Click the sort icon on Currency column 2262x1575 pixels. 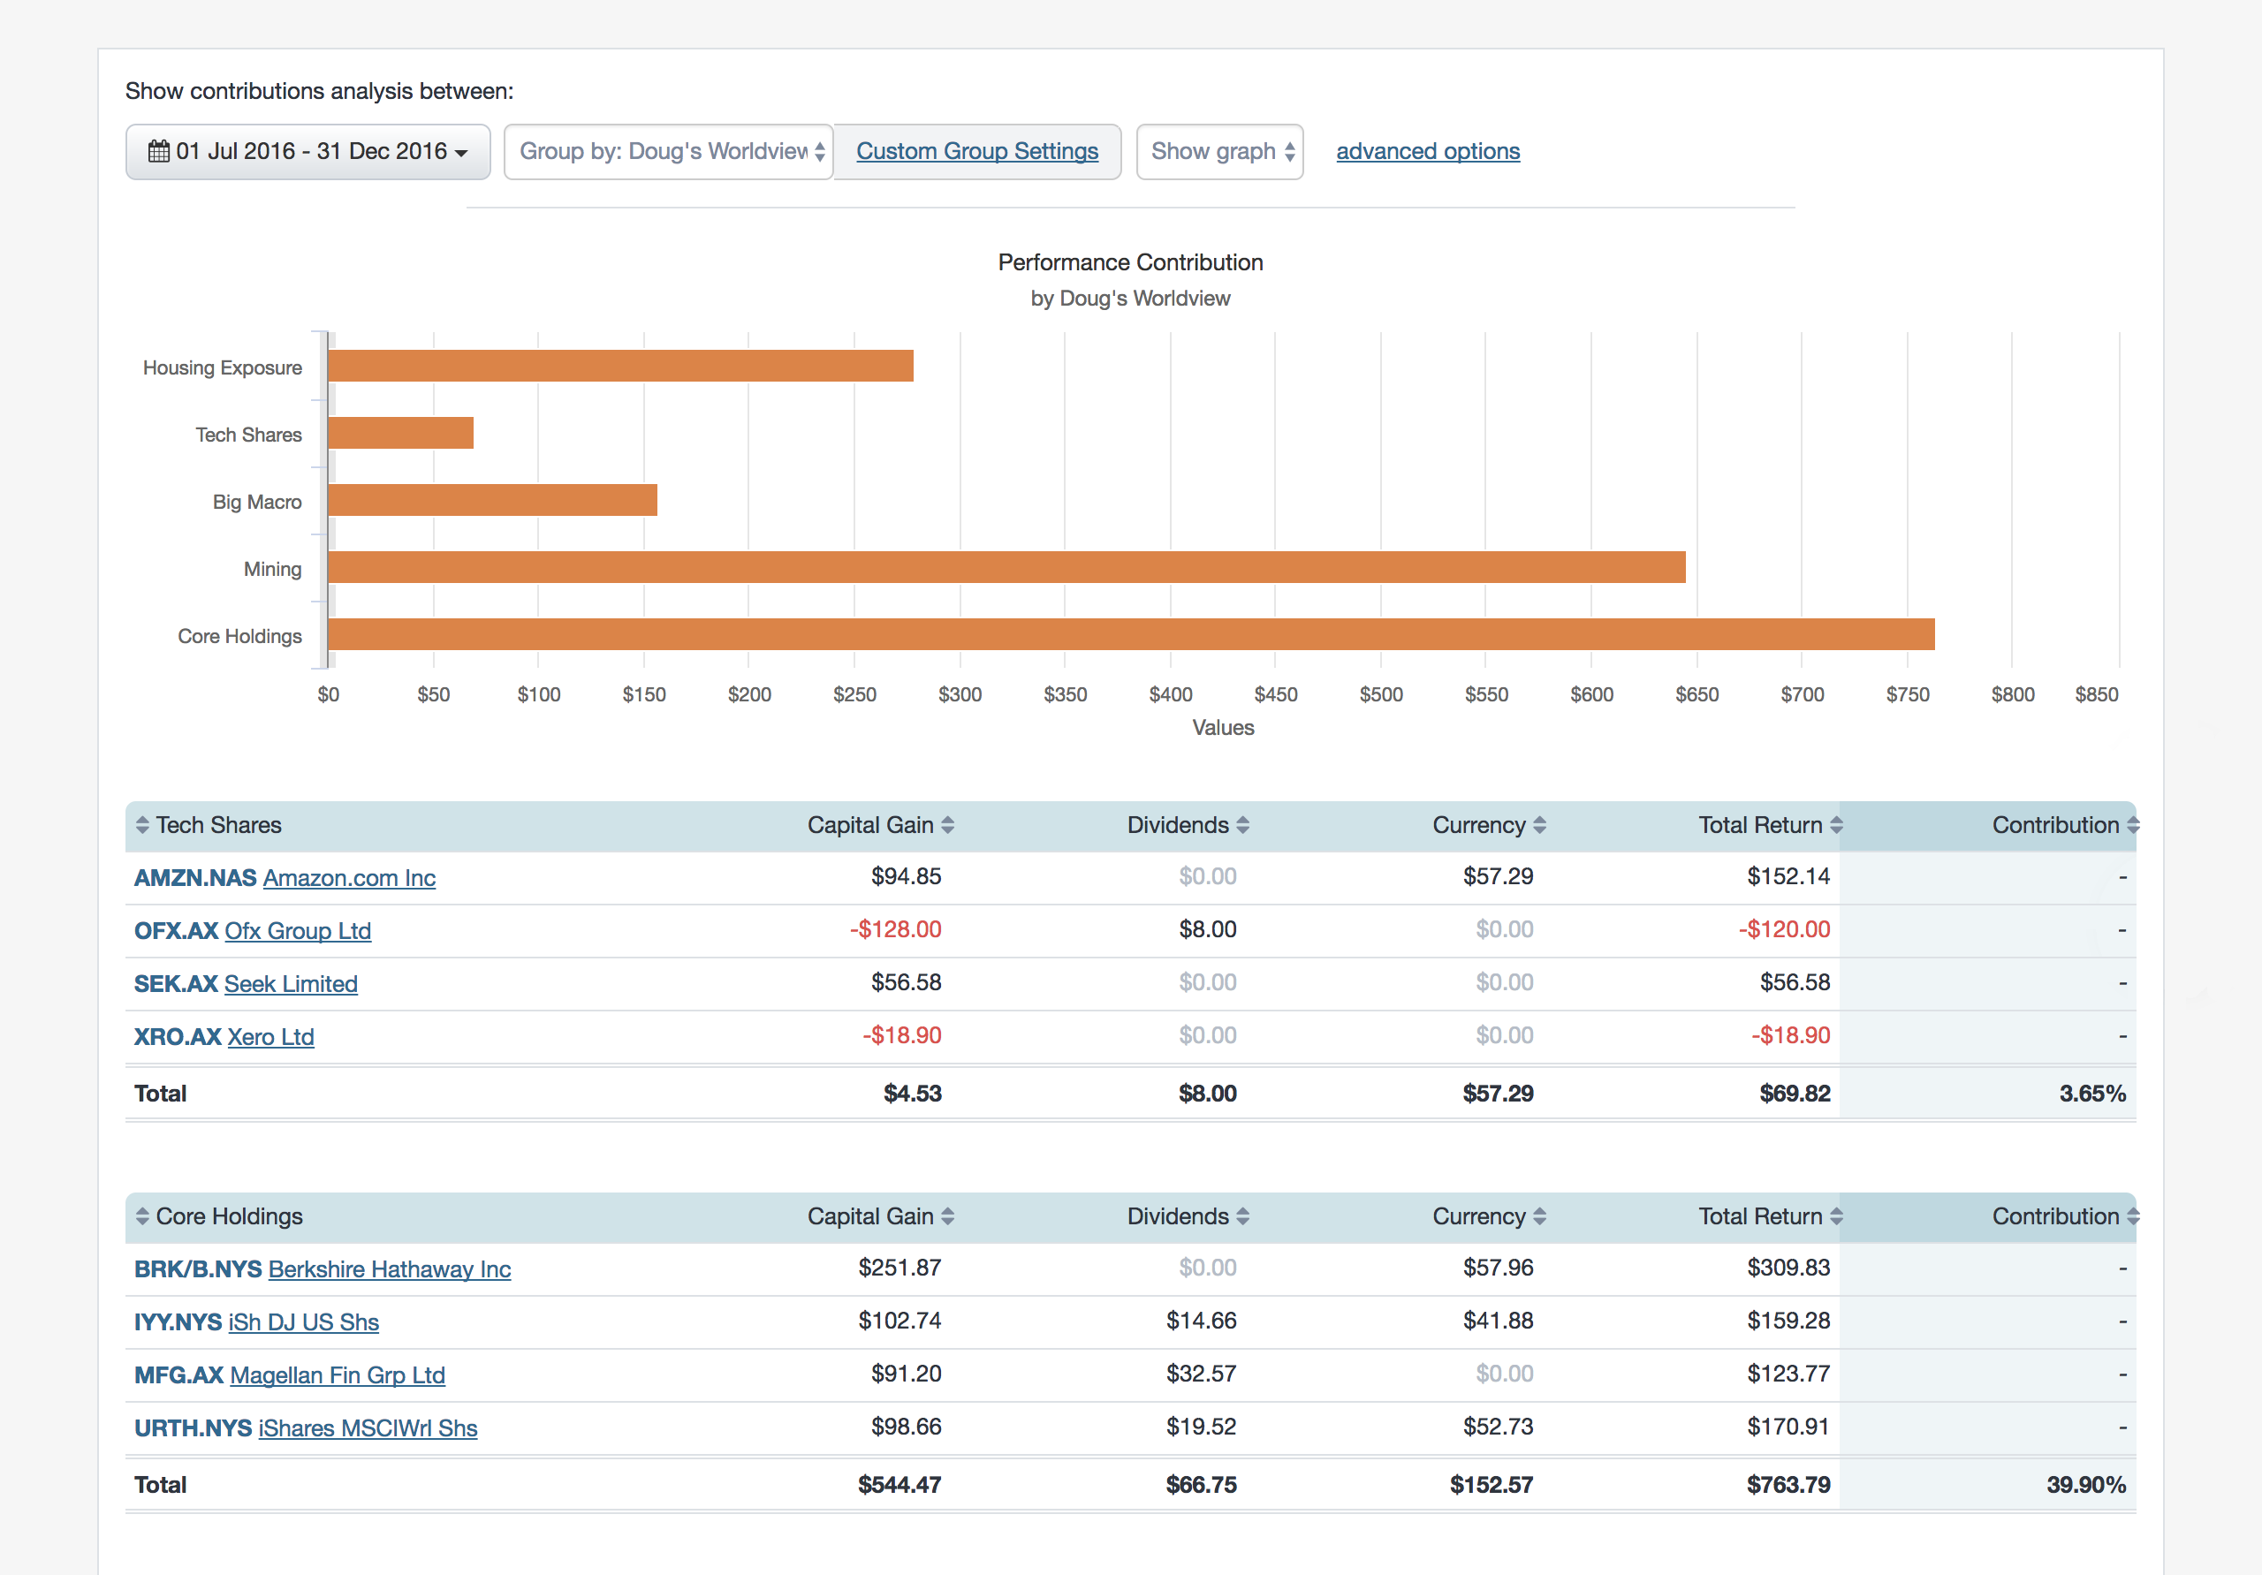coord(1541,824)
